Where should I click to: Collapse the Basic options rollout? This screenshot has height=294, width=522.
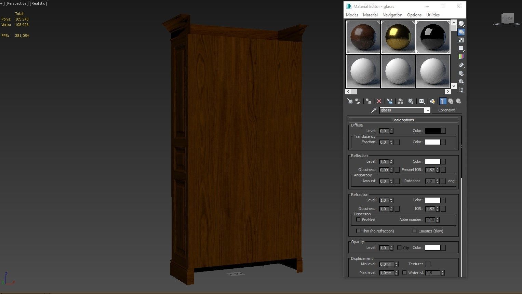tap(403, 120)
